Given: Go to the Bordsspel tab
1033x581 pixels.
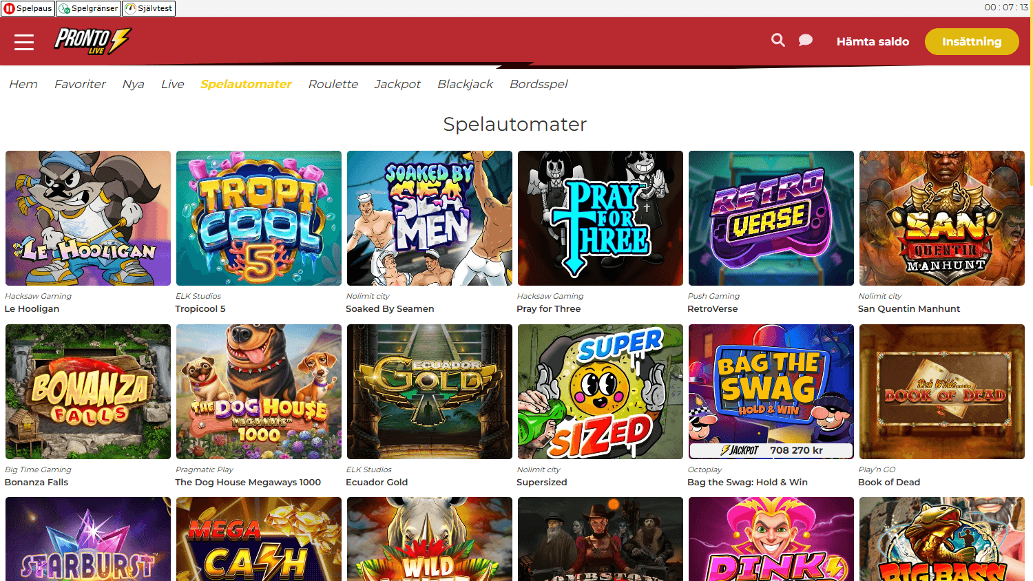Looking at the screenshot, I should [539, 84].
